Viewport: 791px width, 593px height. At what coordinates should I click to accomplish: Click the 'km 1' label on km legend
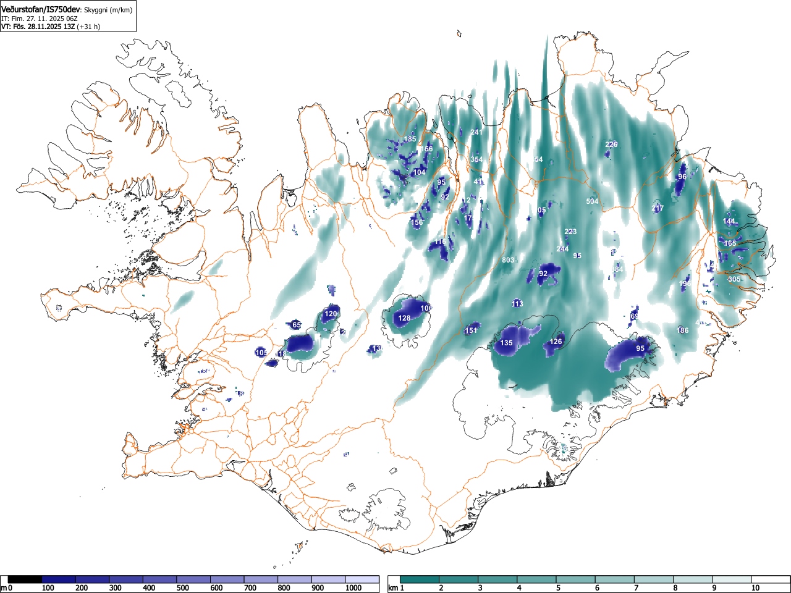395,588
